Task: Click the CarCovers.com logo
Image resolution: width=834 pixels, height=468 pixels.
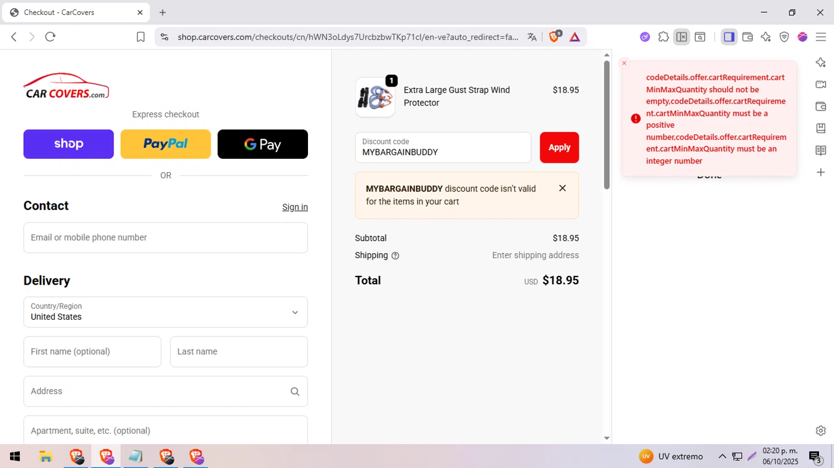Action: 66,86
